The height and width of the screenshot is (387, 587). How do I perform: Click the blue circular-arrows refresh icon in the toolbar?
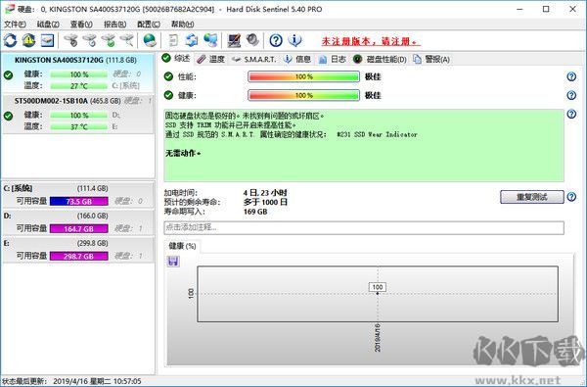[x=11, y=40]
